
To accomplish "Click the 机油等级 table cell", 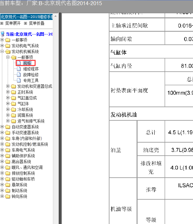I will click(x=123, y=201).
